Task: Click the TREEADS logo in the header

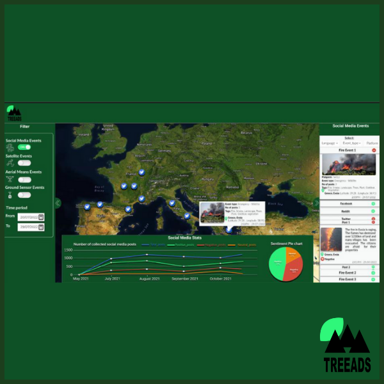Action: pyautogui.click(x=13, y=113)
